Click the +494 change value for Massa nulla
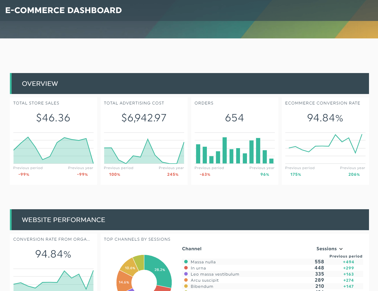 348,262
